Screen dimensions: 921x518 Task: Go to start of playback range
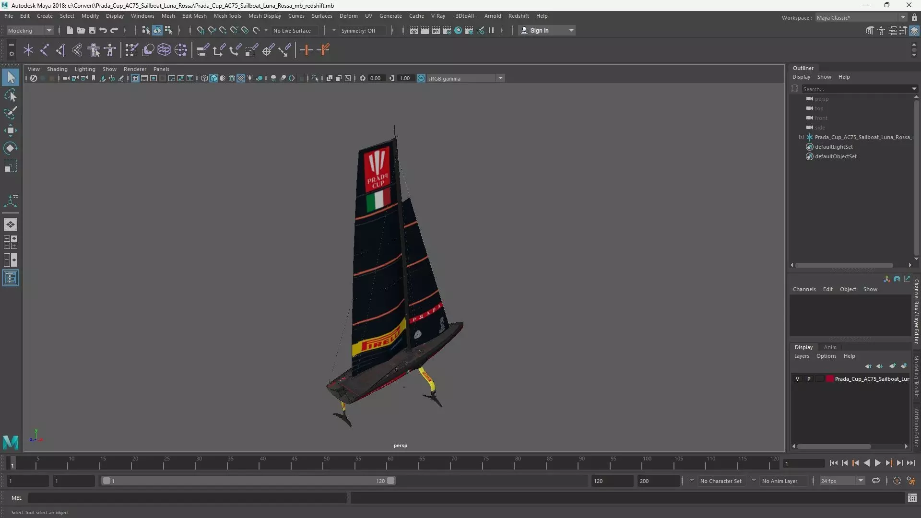click(833, 463)
